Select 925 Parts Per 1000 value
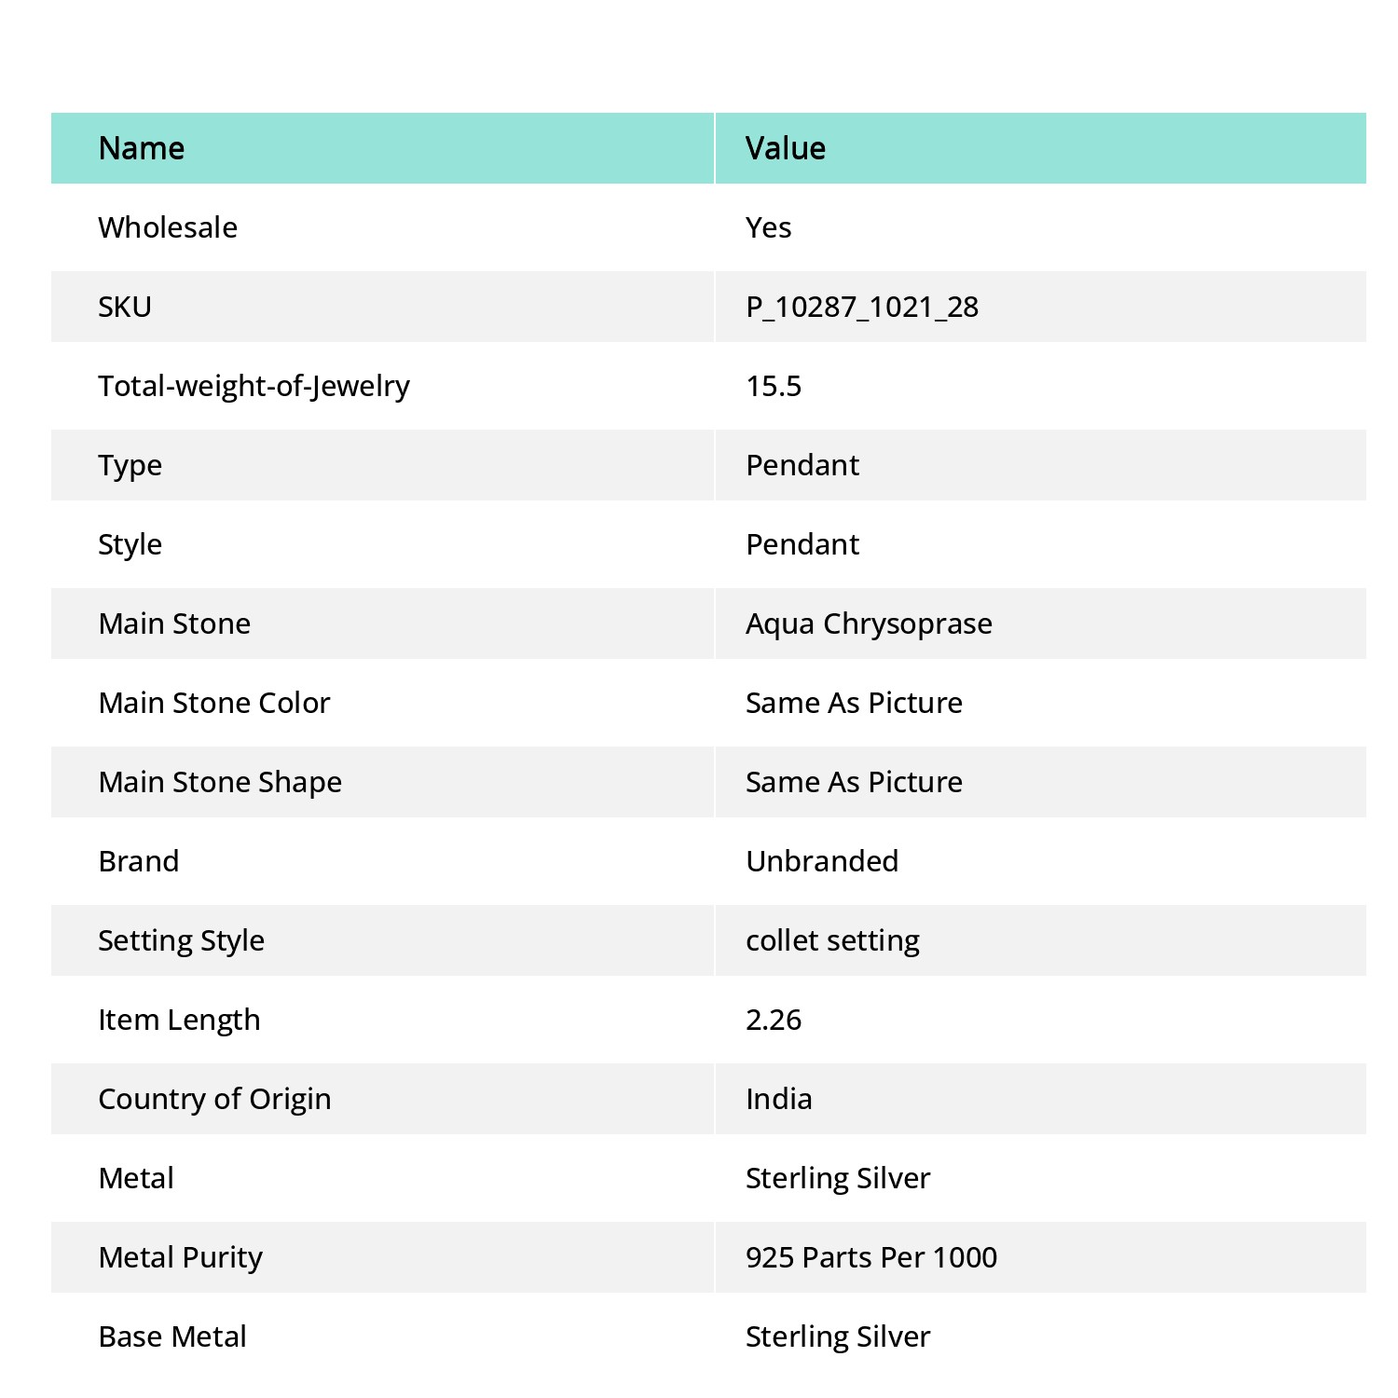Image resolution: width=1398 pixels, height=1398 pixels. 871,1257
